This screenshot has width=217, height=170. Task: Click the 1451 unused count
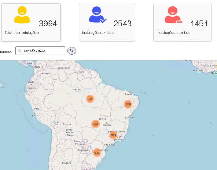coord(199,24)
